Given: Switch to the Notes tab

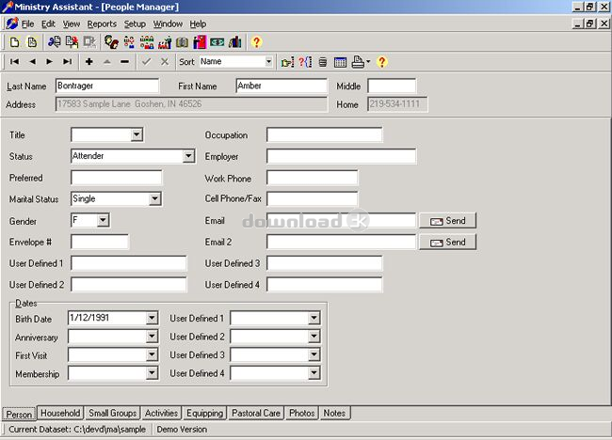Looking at the screenshot, I should 334,413.
